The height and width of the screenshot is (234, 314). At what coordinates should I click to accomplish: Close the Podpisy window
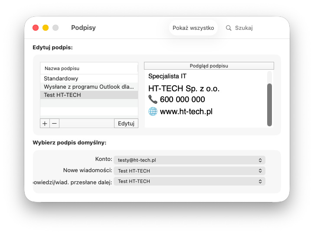[36, 28]
